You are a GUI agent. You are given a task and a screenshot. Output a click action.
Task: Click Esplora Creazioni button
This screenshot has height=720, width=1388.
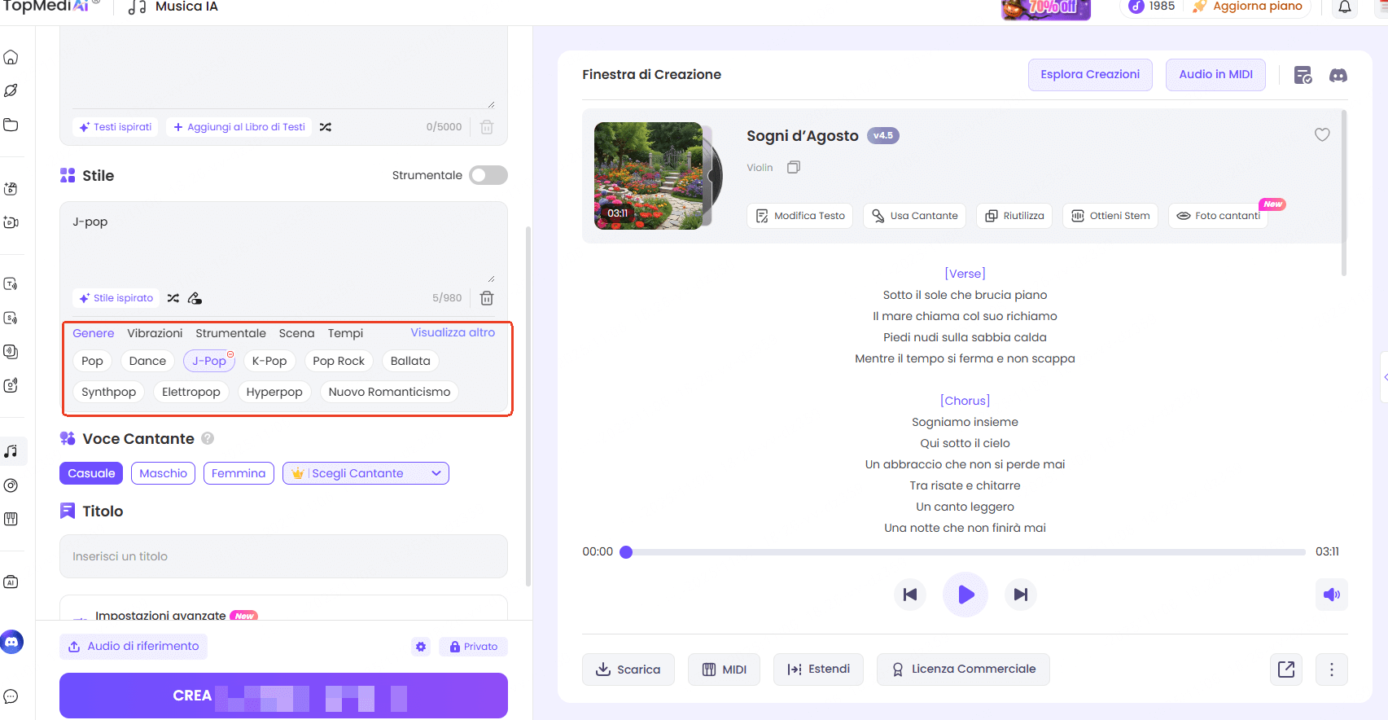pos(1090,74)
